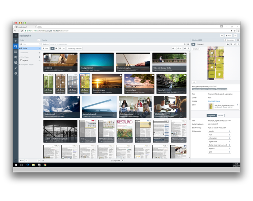The width and height of the screenshot is (253, 201).
Task: Click the Ansehen button
Action: tap(196, 49)
